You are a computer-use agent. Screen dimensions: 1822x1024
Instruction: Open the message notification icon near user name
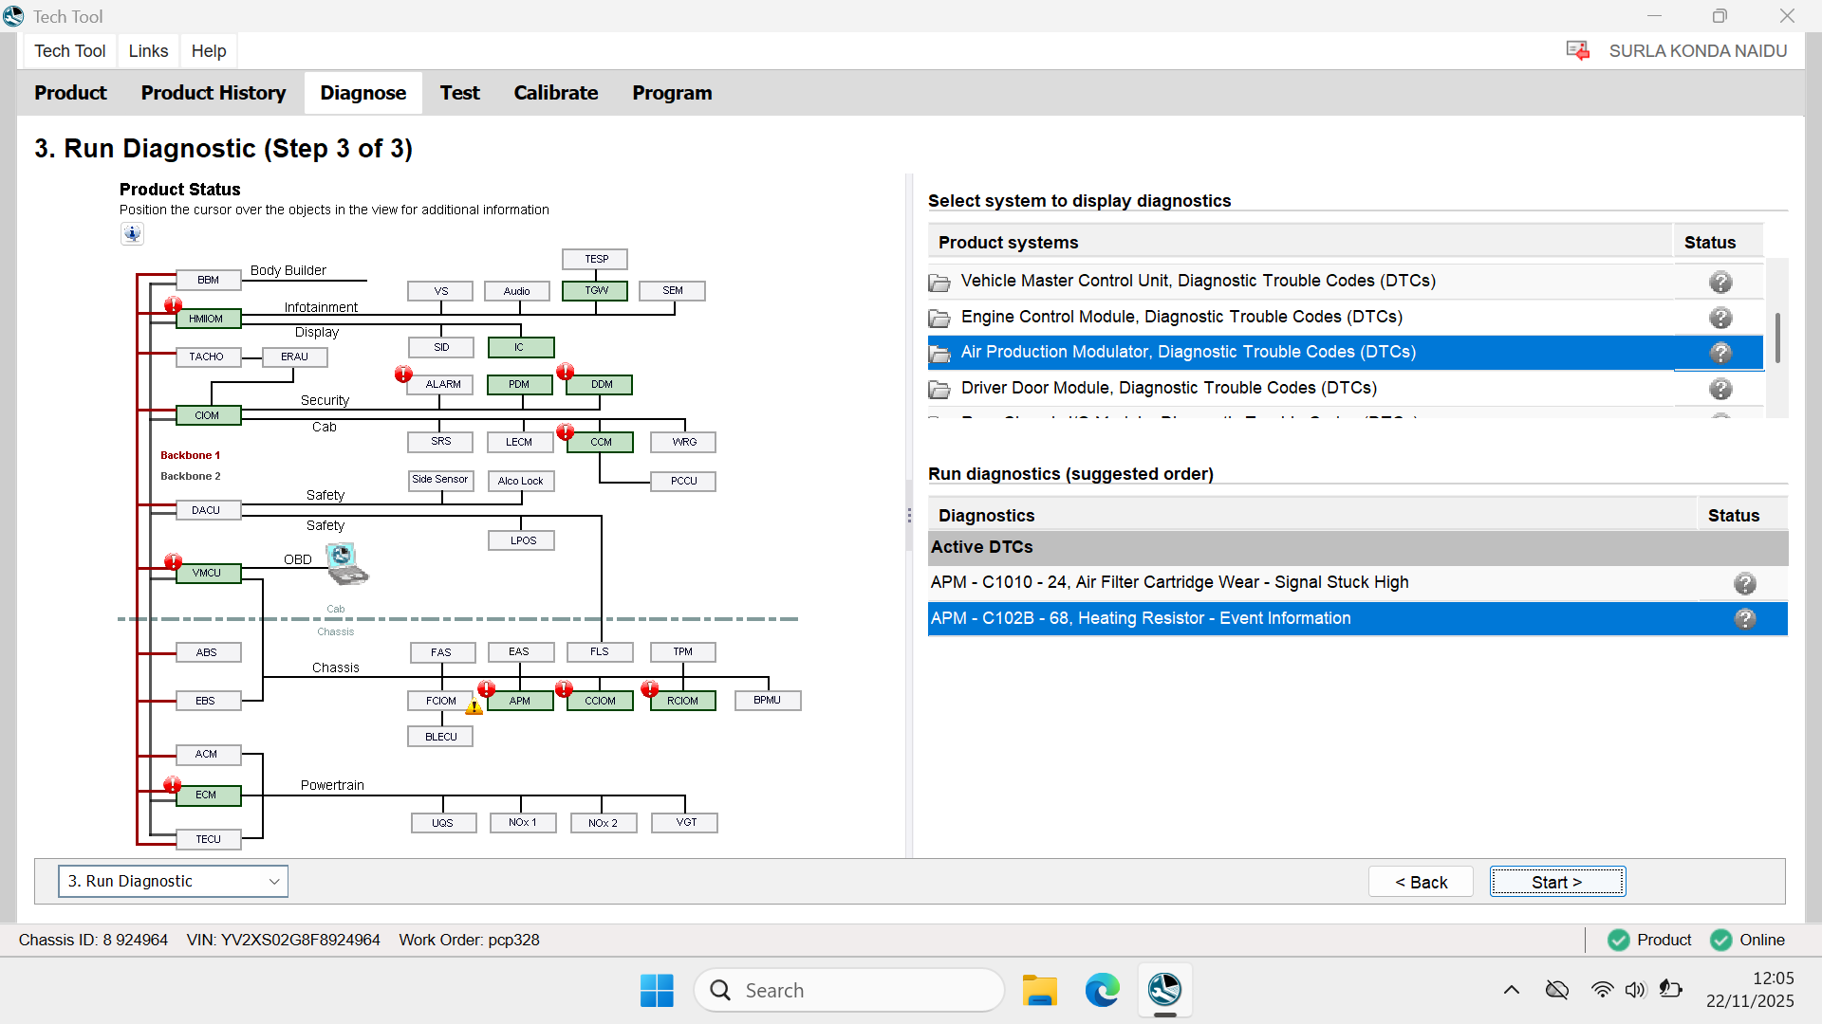pos(1578,51)
